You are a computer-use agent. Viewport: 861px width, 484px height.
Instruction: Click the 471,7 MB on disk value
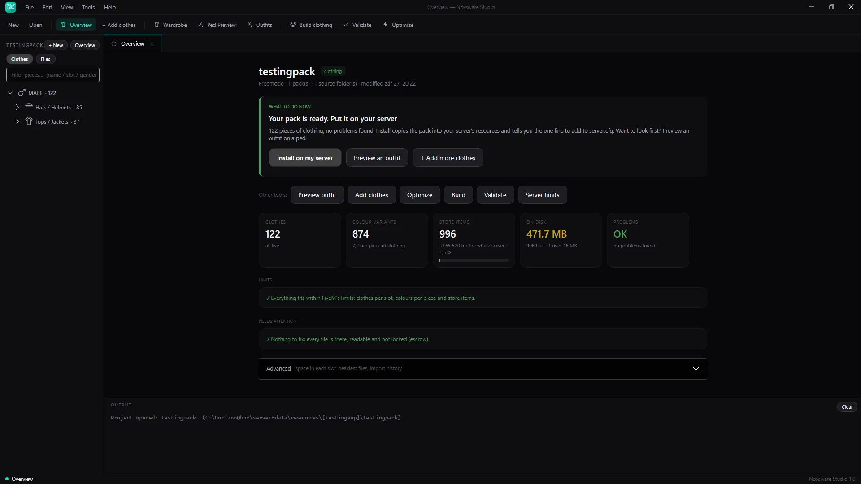547,234
